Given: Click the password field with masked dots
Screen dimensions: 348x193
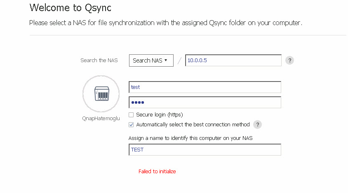Looking at the screenshot, I should pos(205,102).
